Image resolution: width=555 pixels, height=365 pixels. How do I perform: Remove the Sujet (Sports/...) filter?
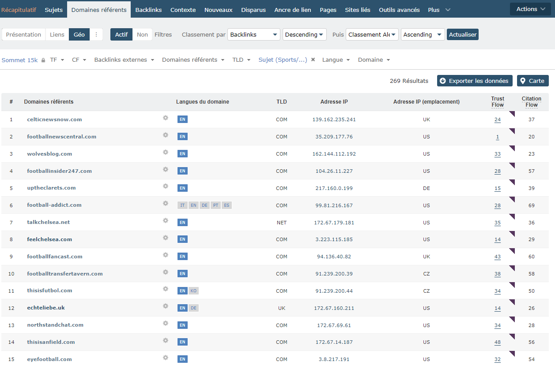tap(313, 60)
